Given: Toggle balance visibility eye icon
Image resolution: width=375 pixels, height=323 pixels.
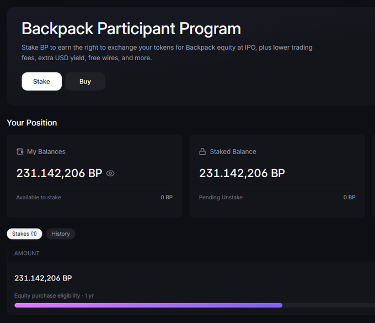Looking at the screenshot, I should [x=110, y=173].
